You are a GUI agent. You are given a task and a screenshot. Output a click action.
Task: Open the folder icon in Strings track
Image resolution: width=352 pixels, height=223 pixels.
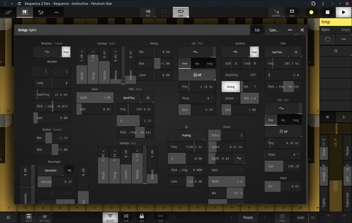point(328,39)
